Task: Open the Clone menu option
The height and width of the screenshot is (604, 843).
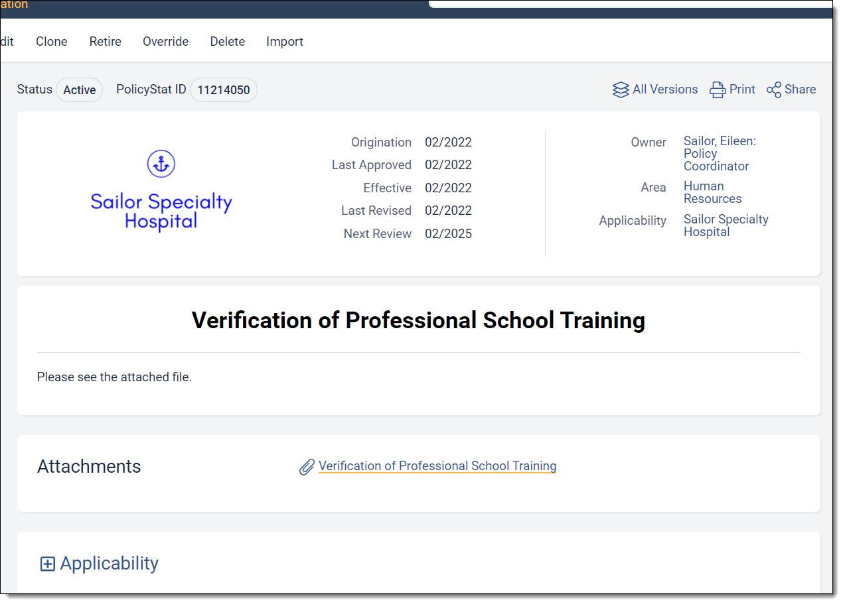Action: [x=52, y=41]
